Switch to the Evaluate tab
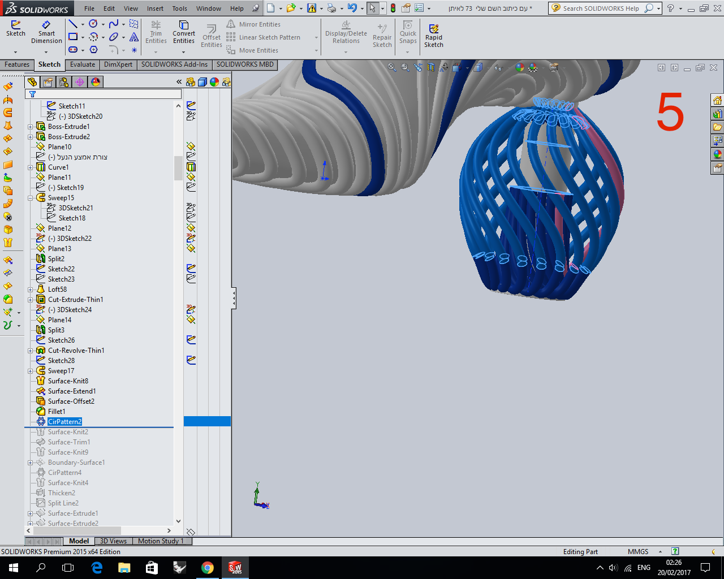The image size is (724, 579). tap(83, 64)
